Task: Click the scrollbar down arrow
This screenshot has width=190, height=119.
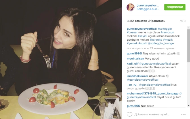Action: point(189,106)
